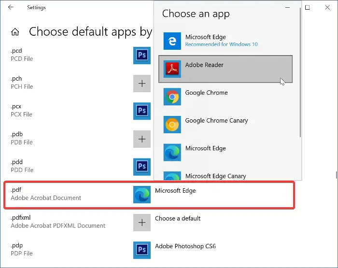This screenshot has width=338, height=268.
Task: Click the 'Choose an app' heading
Action: (196, 14)
